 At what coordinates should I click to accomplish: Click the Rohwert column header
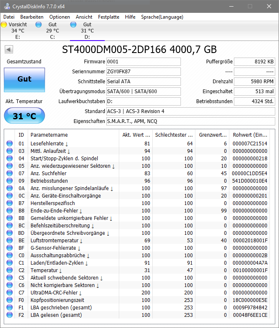coord(250,135)
